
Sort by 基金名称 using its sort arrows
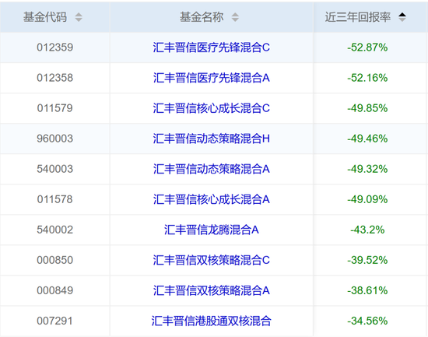(235, 17)
